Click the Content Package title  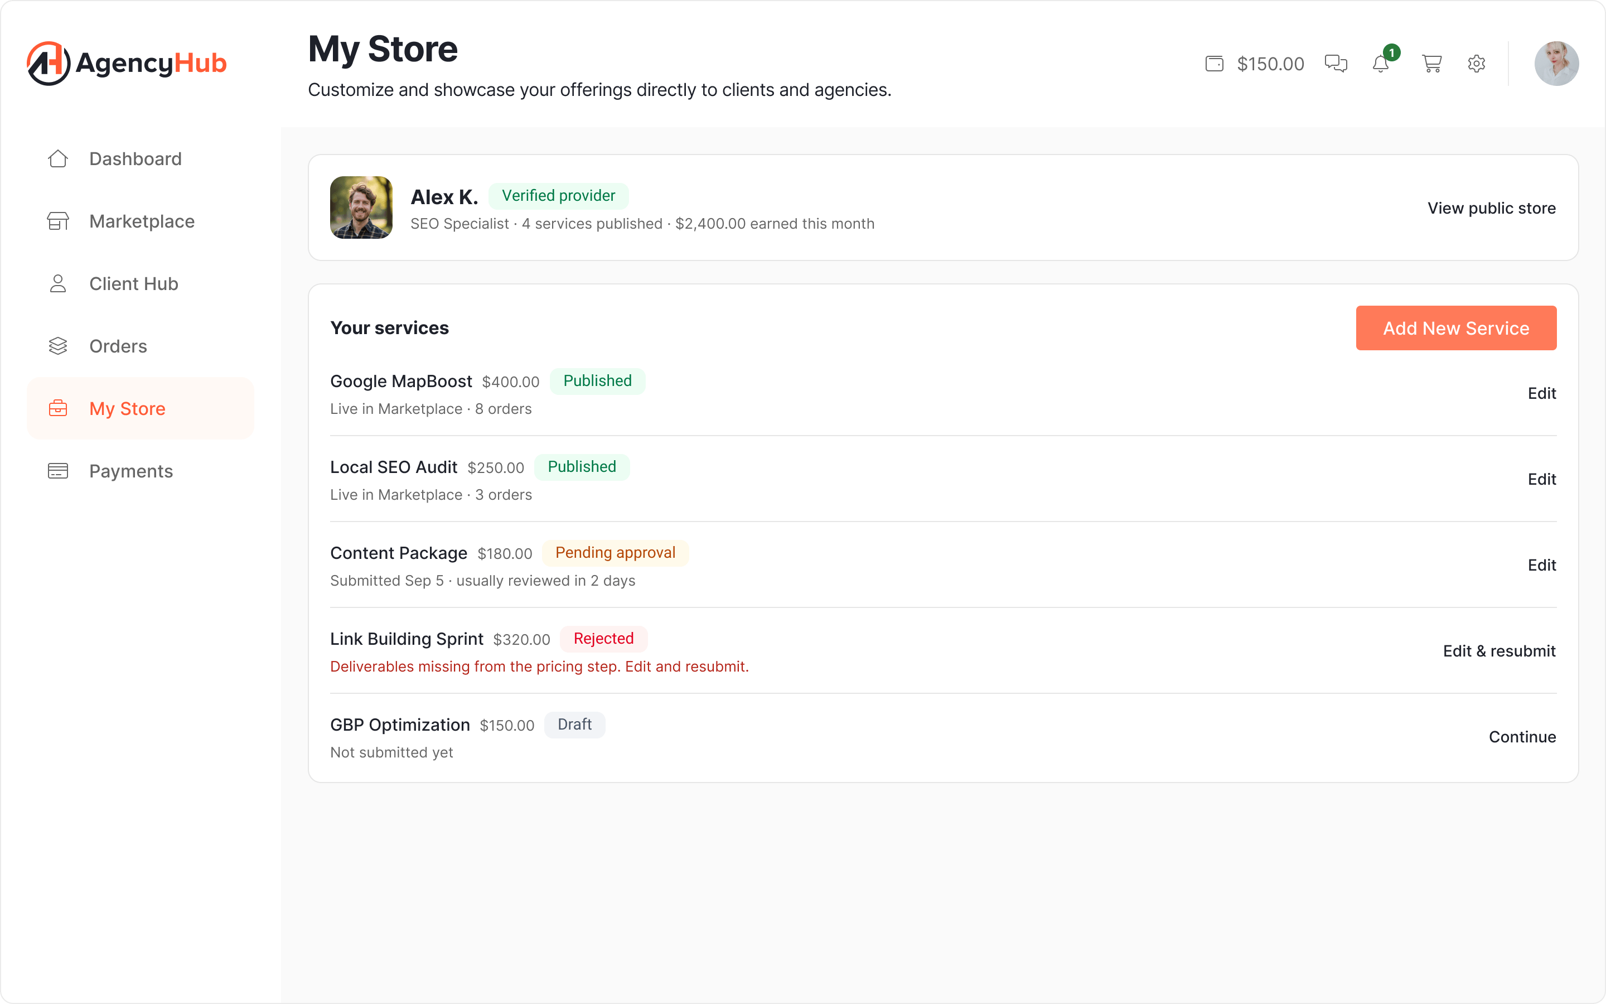[x=398, y=553]
